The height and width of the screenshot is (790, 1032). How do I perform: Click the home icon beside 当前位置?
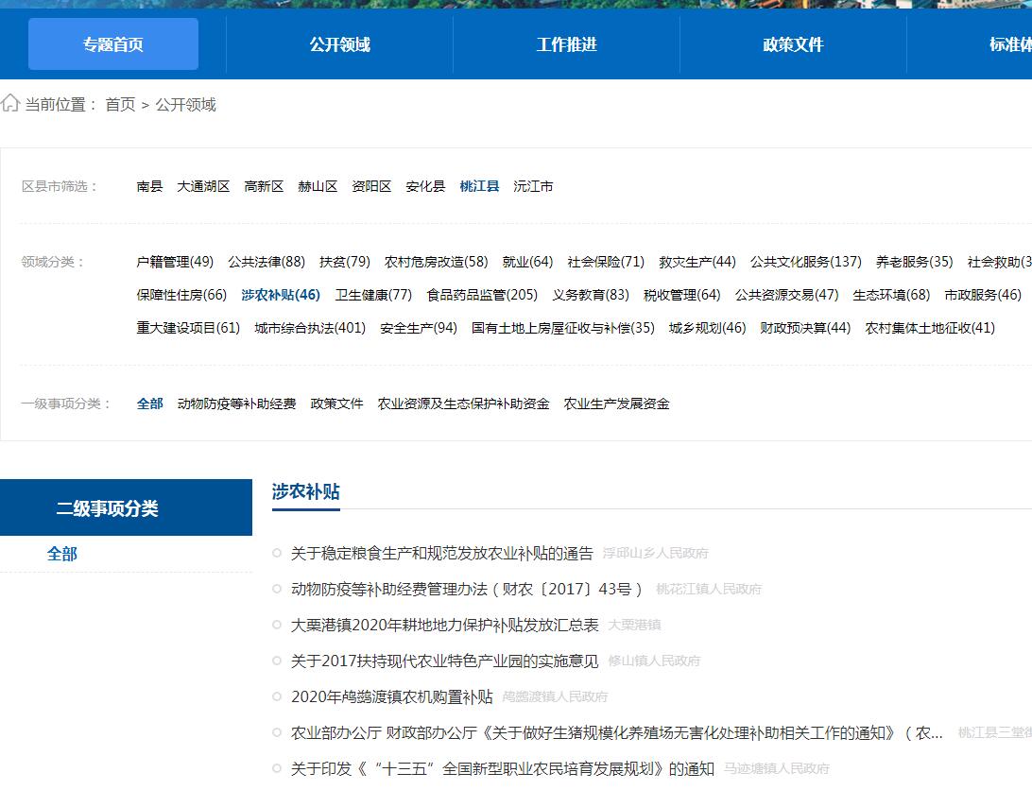[10, 104]
